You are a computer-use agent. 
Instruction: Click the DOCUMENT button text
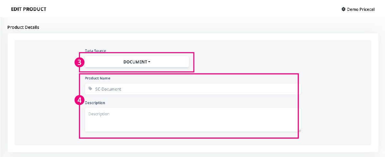point(135,62)
